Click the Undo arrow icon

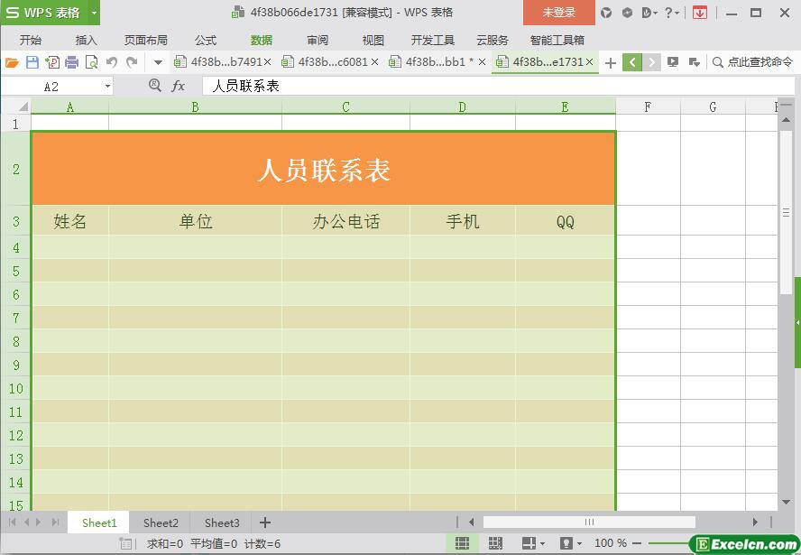[x=112, y=62]
